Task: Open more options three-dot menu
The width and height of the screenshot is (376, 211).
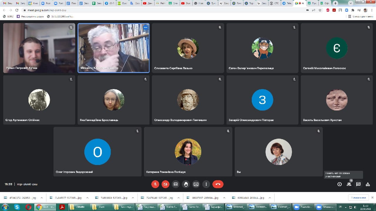Action: pos(206,184)
